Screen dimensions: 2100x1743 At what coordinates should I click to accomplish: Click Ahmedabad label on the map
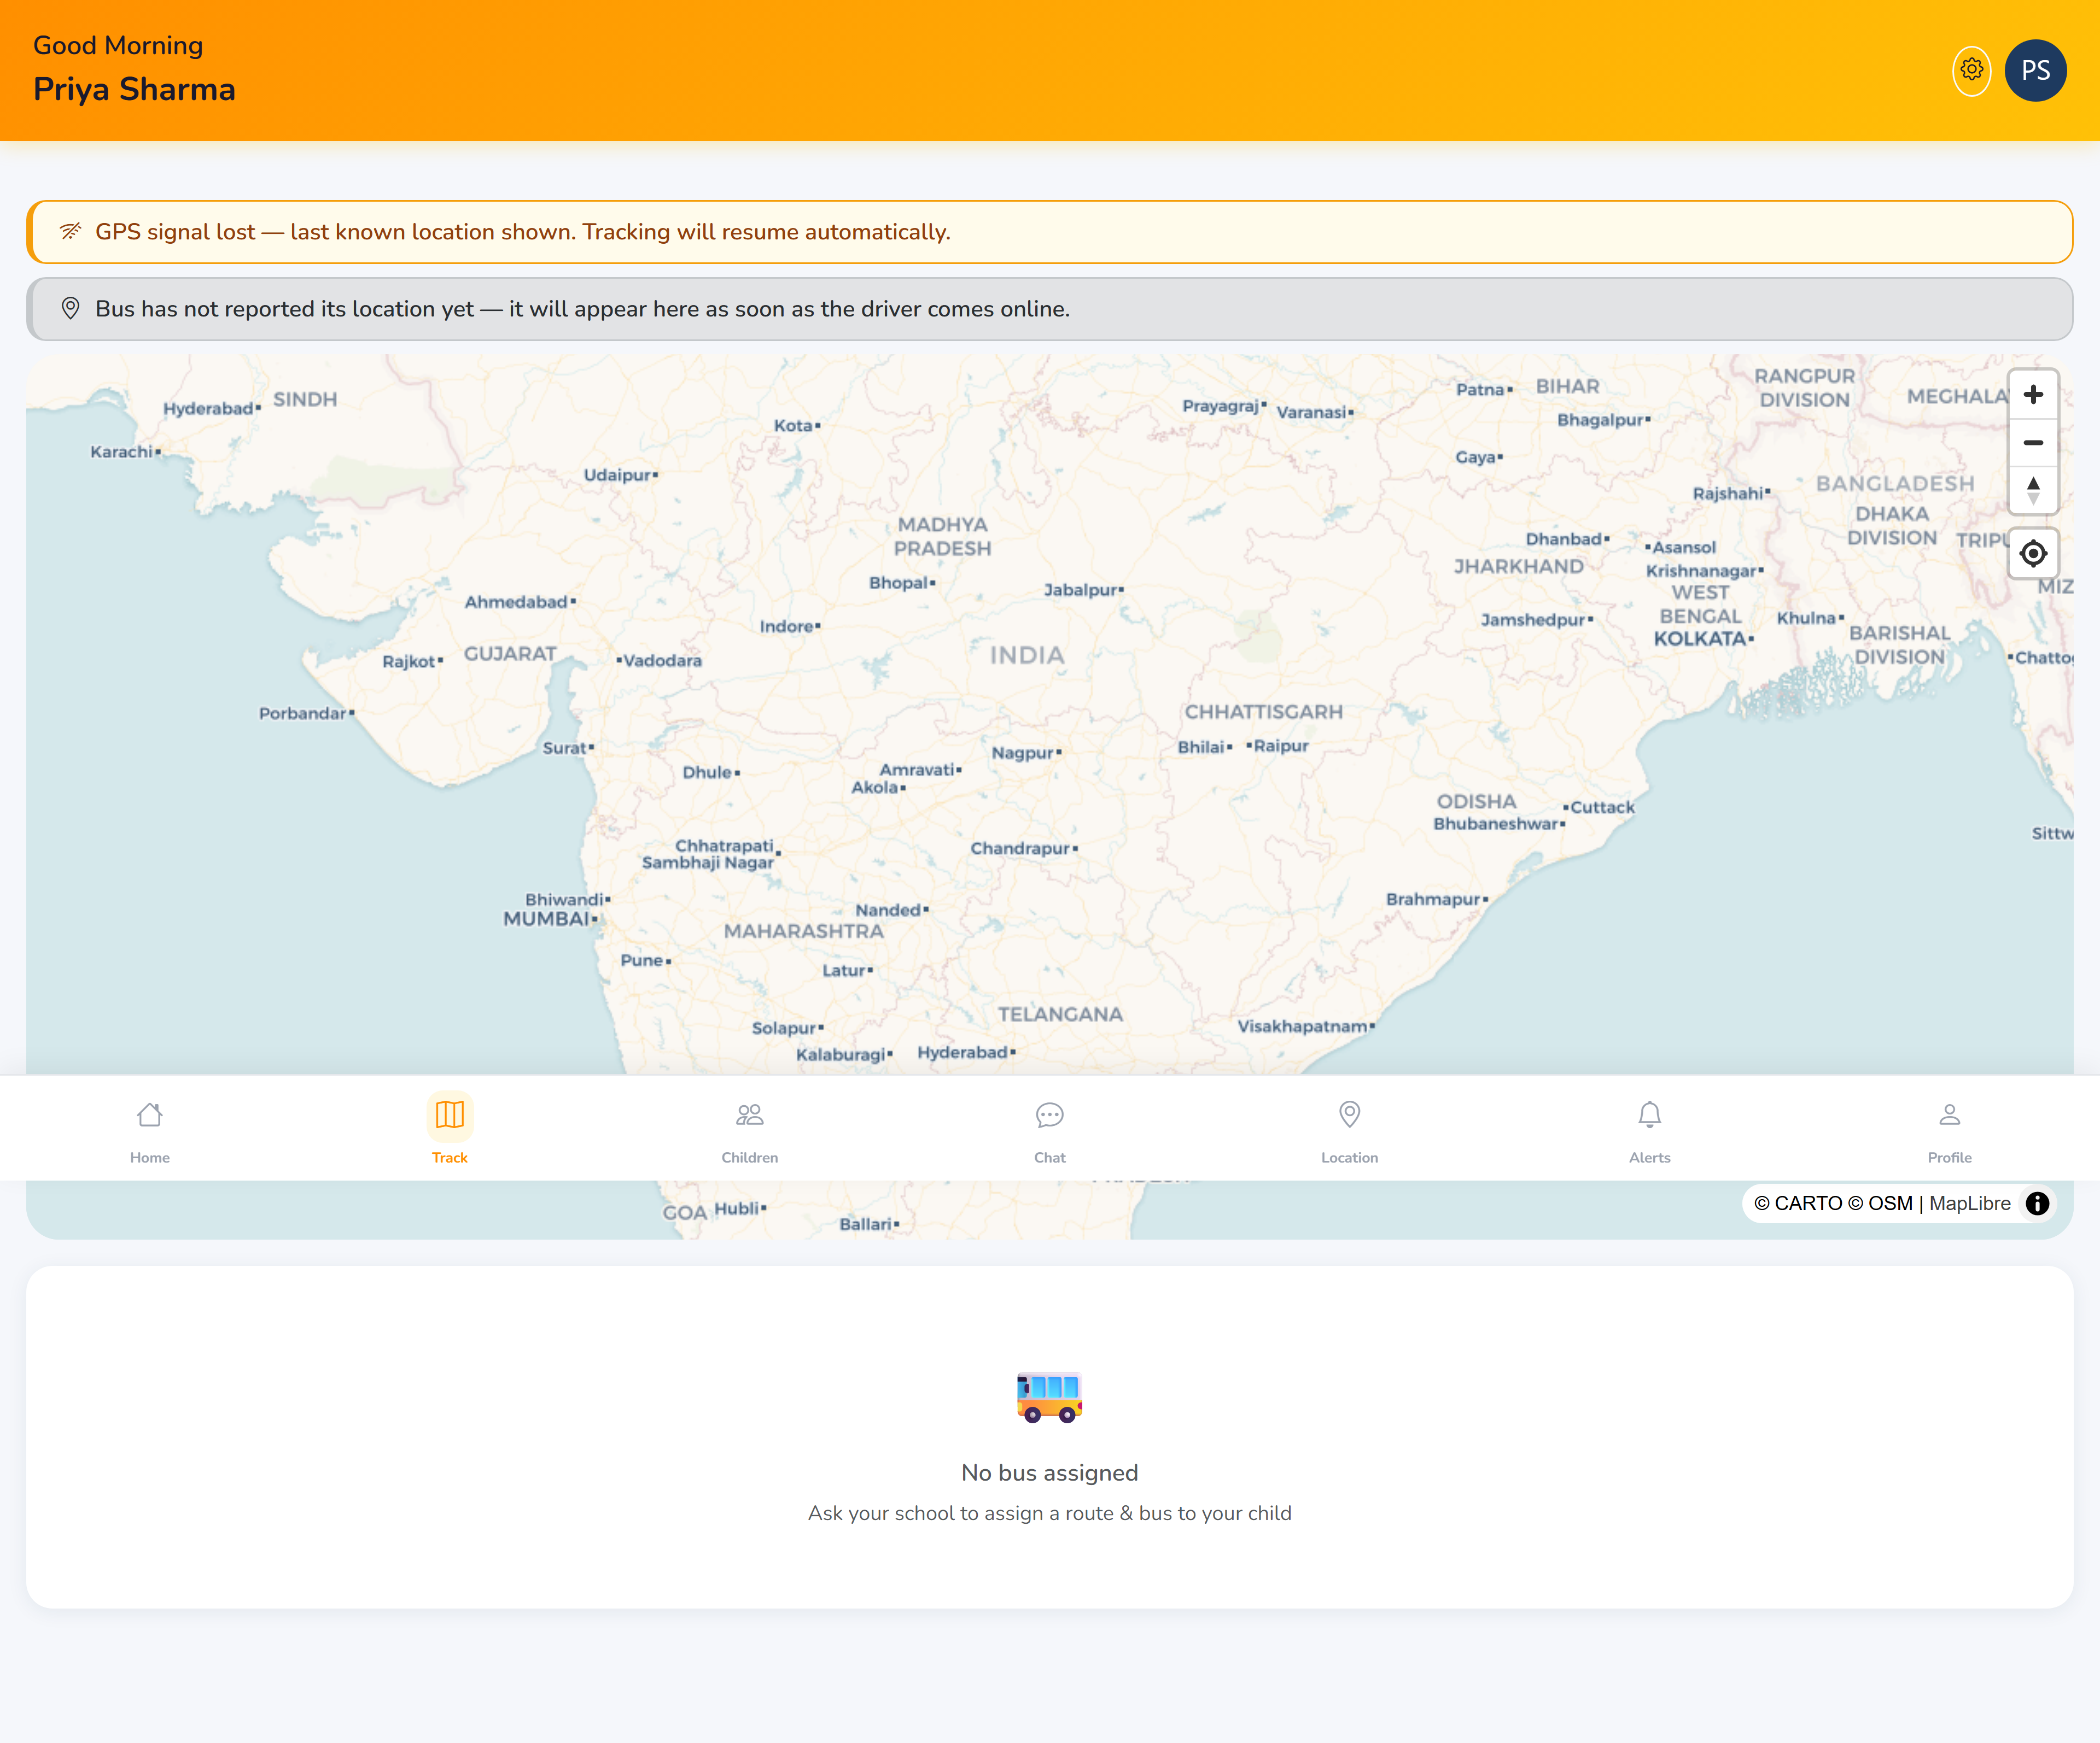click(516, 602)
